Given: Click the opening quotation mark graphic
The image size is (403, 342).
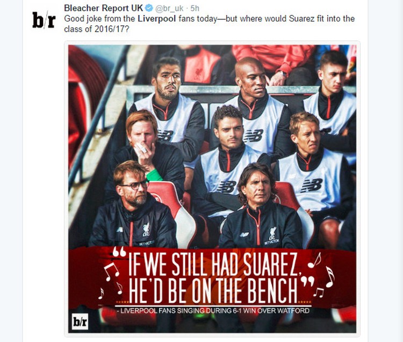Looking at the screenshot, I should coord(119,252).
